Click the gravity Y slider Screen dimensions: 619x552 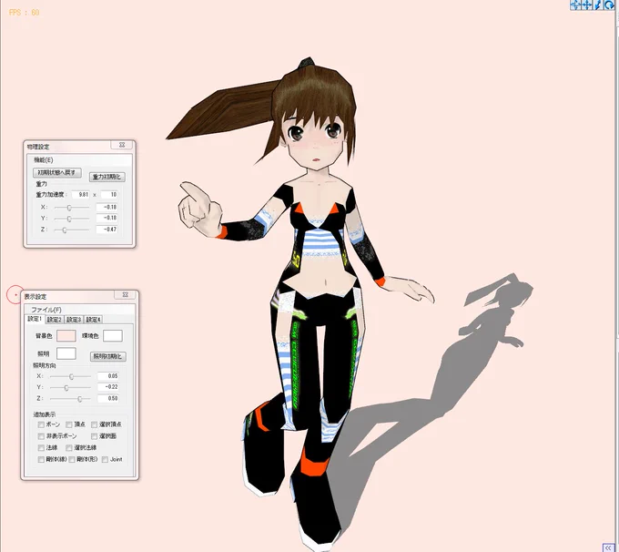click(x=71, y=219)
